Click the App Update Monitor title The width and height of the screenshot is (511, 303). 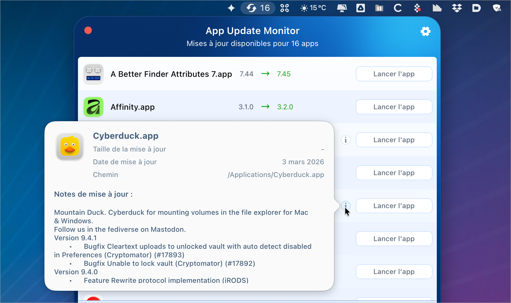point(253,31)
